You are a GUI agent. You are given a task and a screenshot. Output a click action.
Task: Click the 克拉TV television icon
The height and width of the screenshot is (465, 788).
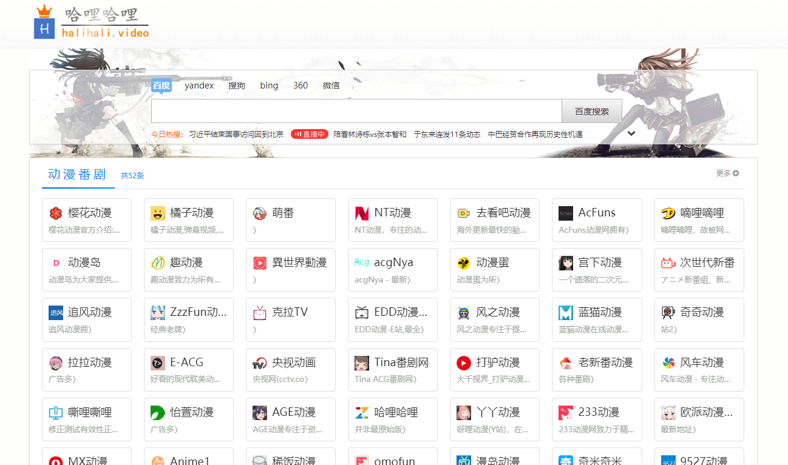pos(260,313)
